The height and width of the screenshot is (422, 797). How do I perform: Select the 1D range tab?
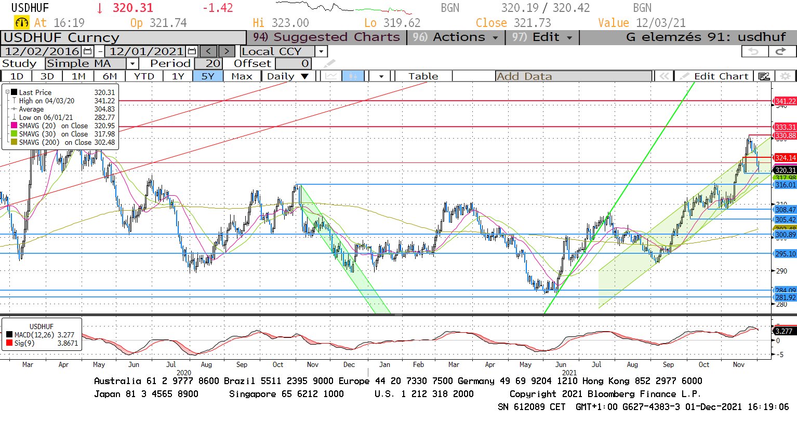[x=17, y=76]
